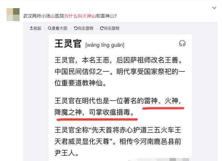Rotate image left with 向左旋转
222x161 pixels.
[84, 28]
